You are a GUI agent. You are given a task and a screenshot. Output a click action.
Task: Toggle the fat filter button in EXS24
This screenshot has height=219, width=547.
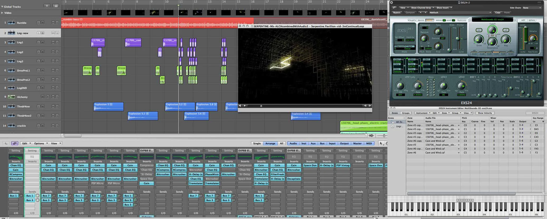[479, 30]
